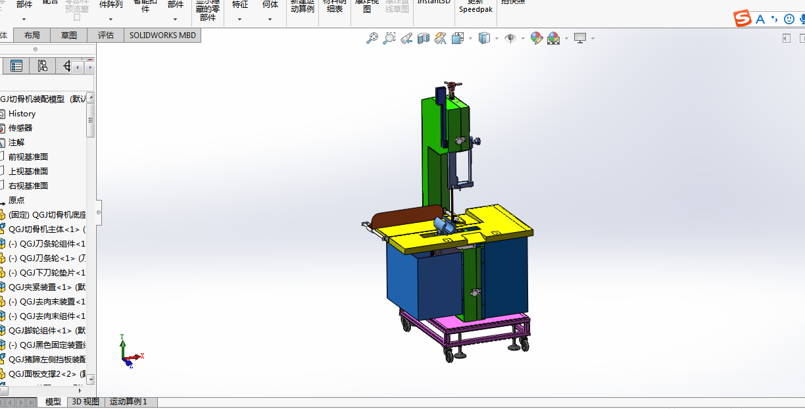The width and height of the screenshot is (805, 409).
Task: Select (-) QGJ刀条轮<1> component
Action: (47, 258)
